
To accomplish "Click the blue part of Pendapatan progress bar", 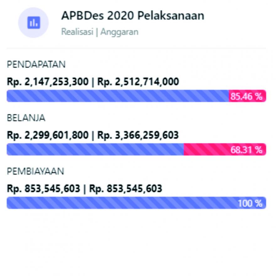I will [x=118, y=96].
